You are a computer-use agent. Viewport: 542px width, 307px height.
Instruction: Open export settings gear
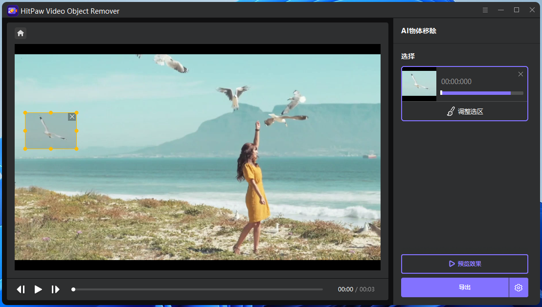click(x=519, y=287)
